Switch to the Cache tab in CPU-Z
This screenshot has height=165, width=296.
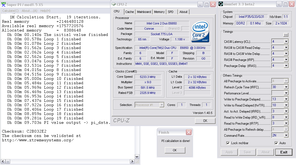click(x=130, y=12)
